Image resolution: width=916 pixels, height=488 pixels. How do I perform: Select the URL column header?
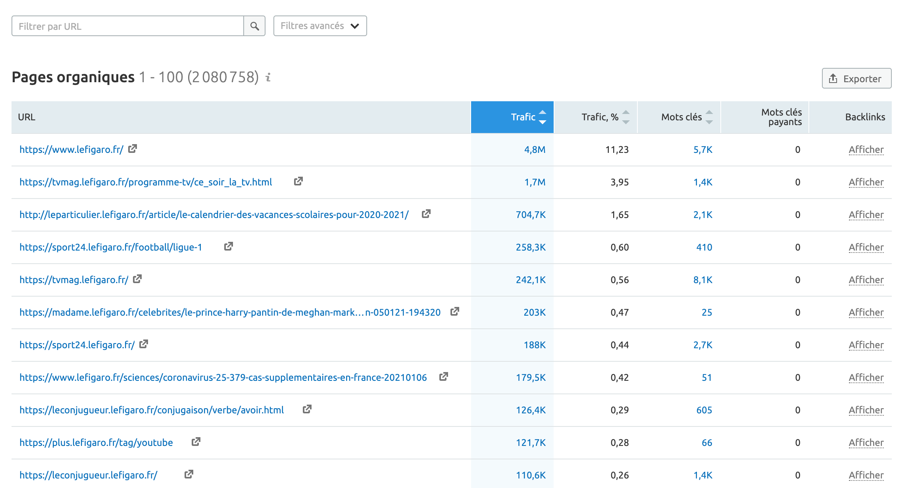(x=26, y=117)
